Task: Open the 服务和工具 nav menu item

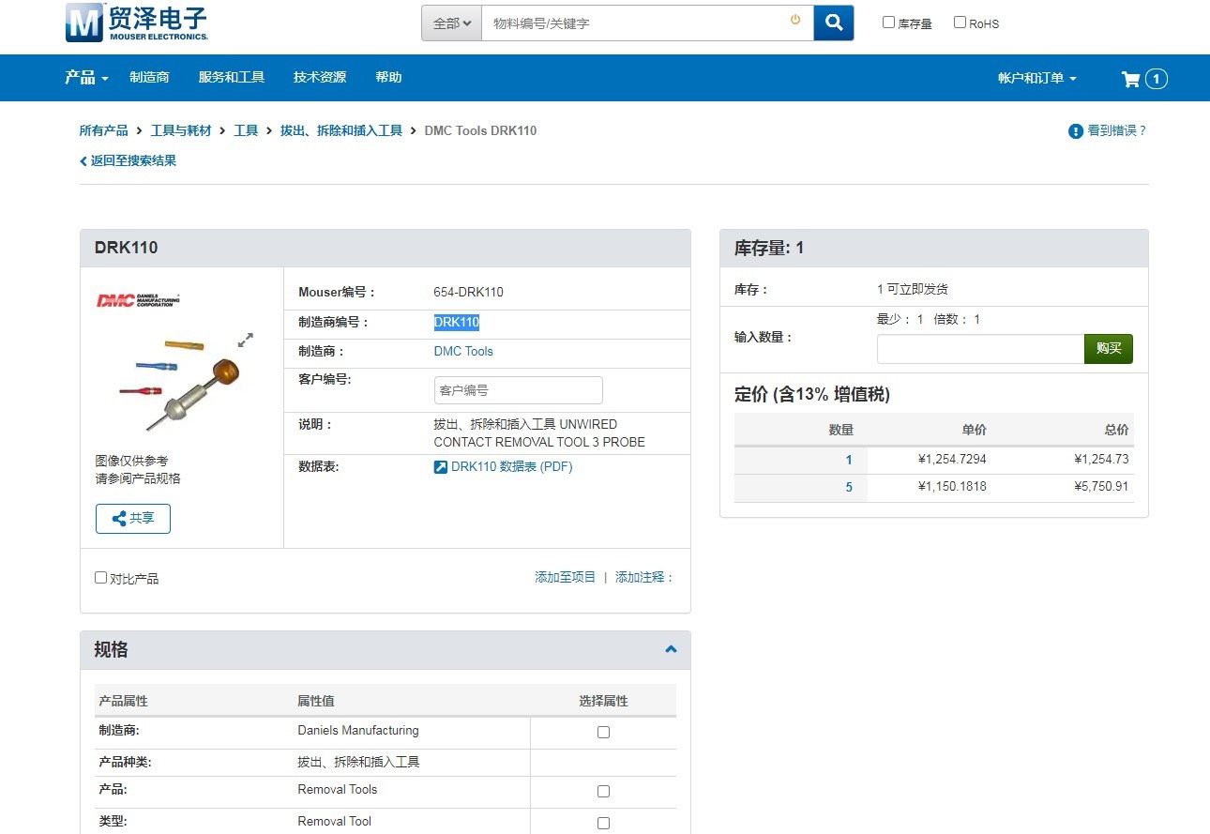Action: (232, 78)
